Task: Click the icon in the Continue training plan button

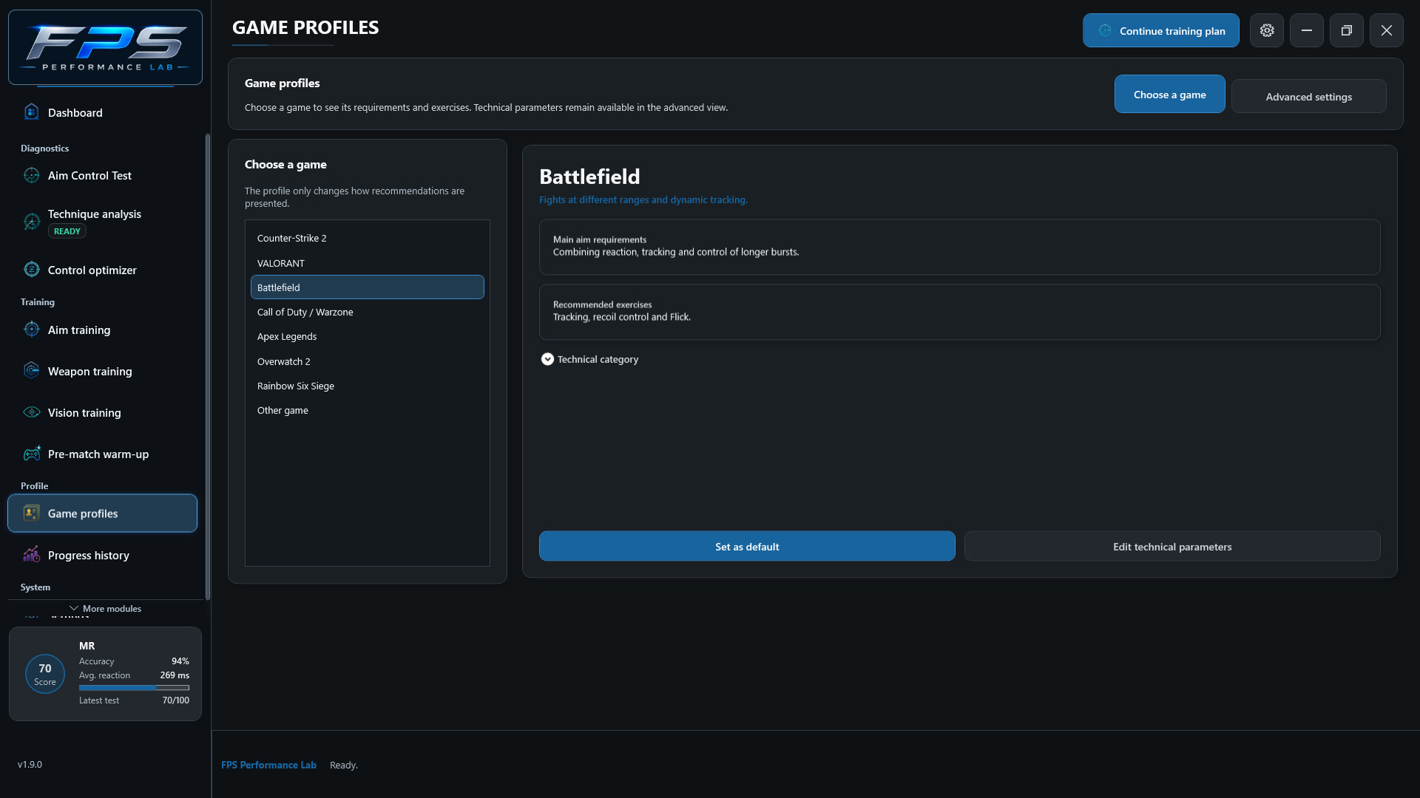Action: (1105, 30)
